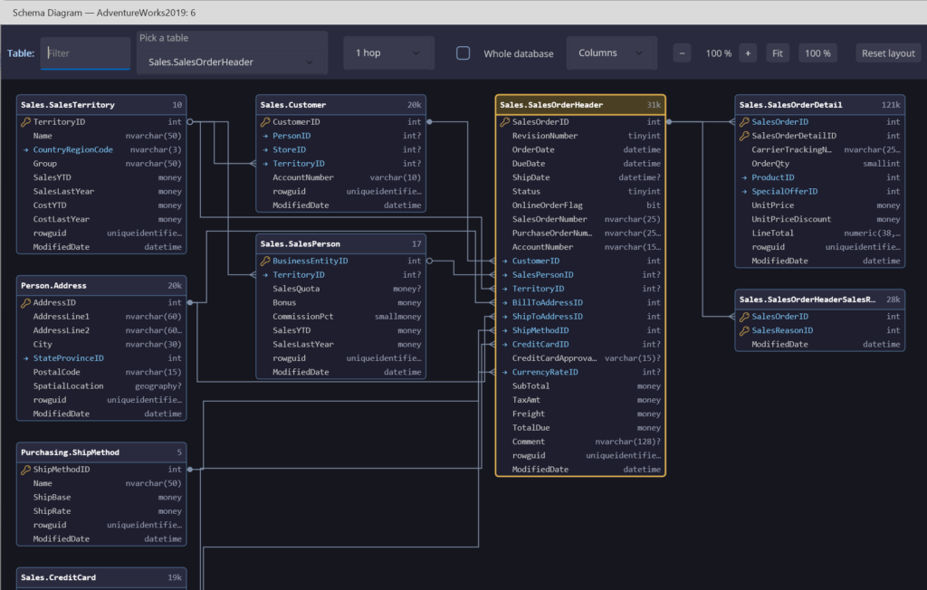Click the Group column in Sales.SalesTerritory

point(101,164)
